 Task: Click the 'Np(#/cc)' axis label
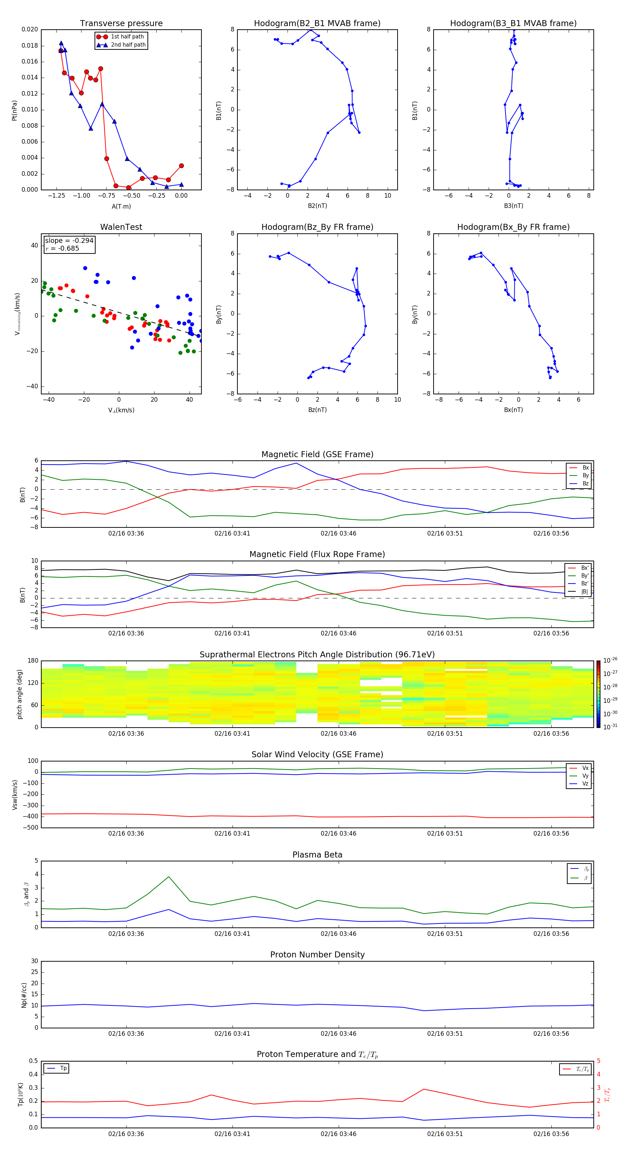[x=24, y=994]
